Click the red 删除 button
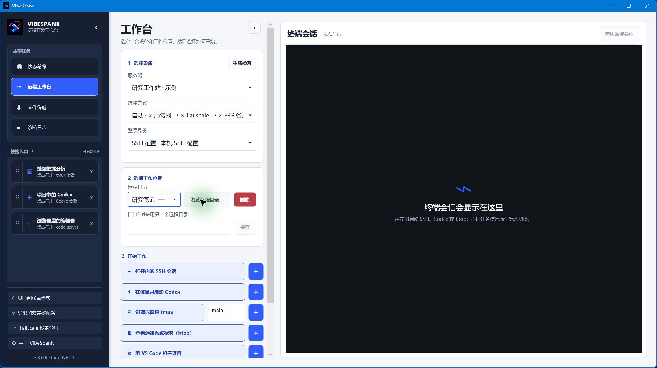Image resolution: width=657 pixels, height=368 pixels. [245, 200]
